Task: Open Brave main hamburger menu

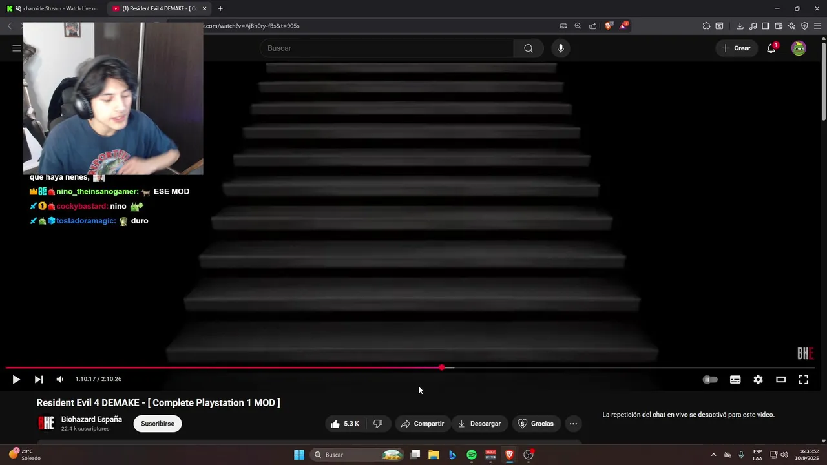Action: pos(817,26)
